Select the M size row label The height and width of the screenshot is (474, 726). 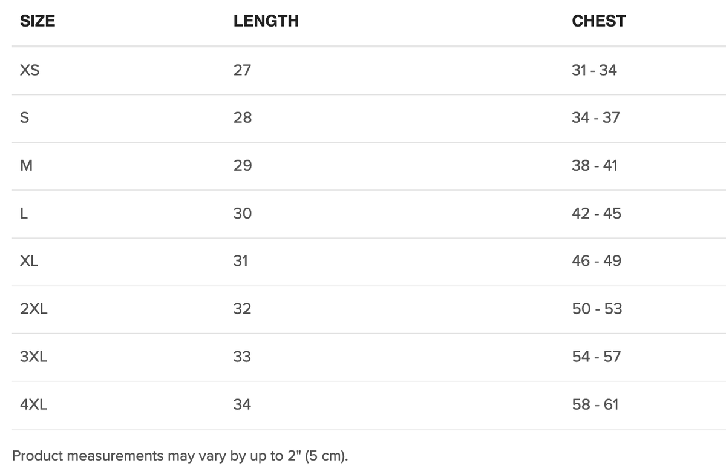pos(26,166)
